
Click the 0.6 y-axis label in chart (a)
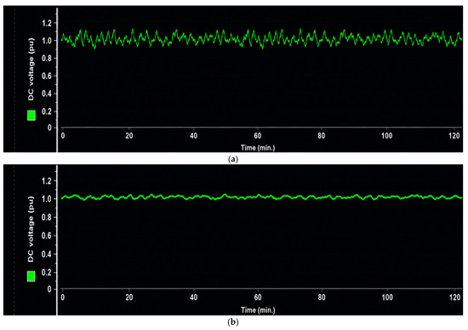pyautogui.click(x=47, y=76)
